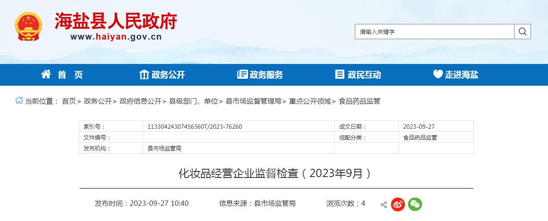Click the 发布机构 value 县市场监管局
The height and width of the screenshot is (221, 548).
click(x=164, y=148)
